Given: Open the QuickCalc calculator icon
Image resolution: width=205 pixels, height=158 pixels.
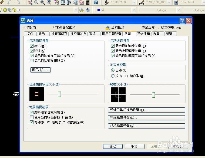Looking at the screenshot, I should pyautogui.click(x=88, y=2).
